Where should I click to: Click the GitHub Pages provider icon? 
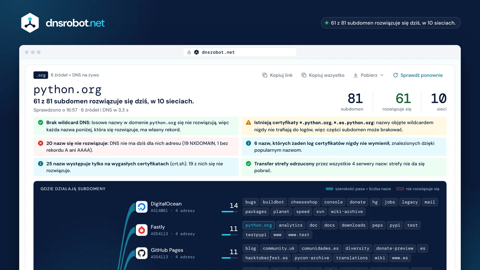point(142,253)
